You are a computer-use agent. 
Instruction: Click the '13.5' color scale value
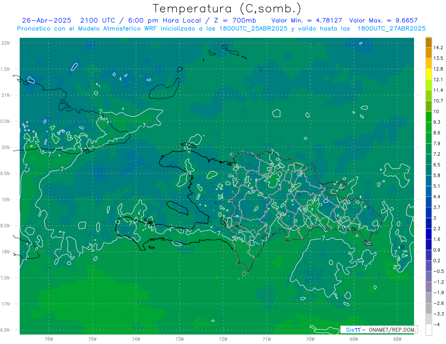438,58
